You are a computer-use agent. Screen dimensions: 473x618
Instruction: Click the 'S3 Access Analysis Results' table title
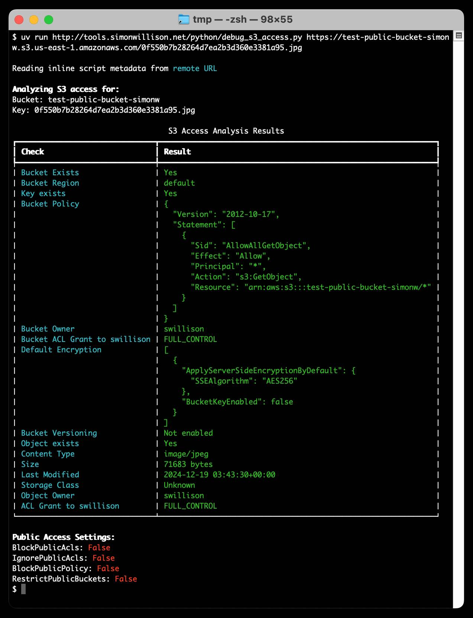226,131
